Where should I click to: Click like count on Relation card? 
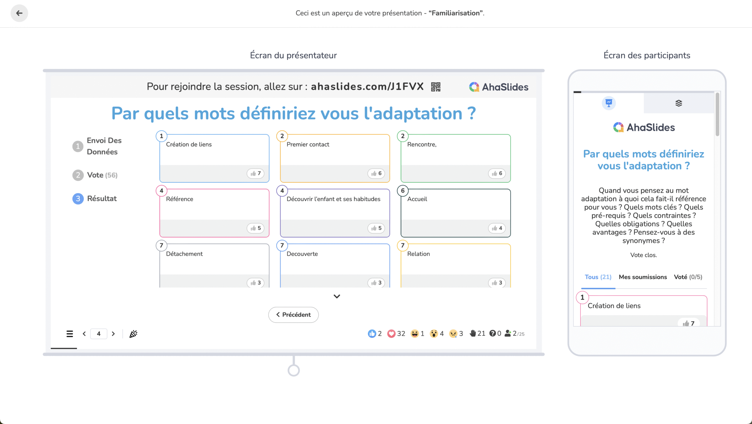497,283
